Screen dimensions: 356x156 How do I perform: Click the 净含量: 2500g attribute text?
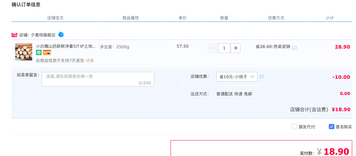point(114,47)
